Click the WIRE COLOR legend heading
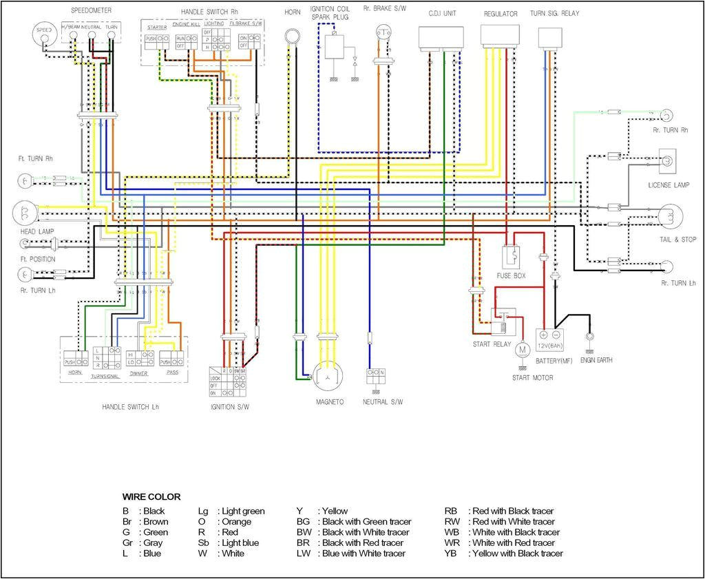705x579 pixels. (x=151, y=496)
